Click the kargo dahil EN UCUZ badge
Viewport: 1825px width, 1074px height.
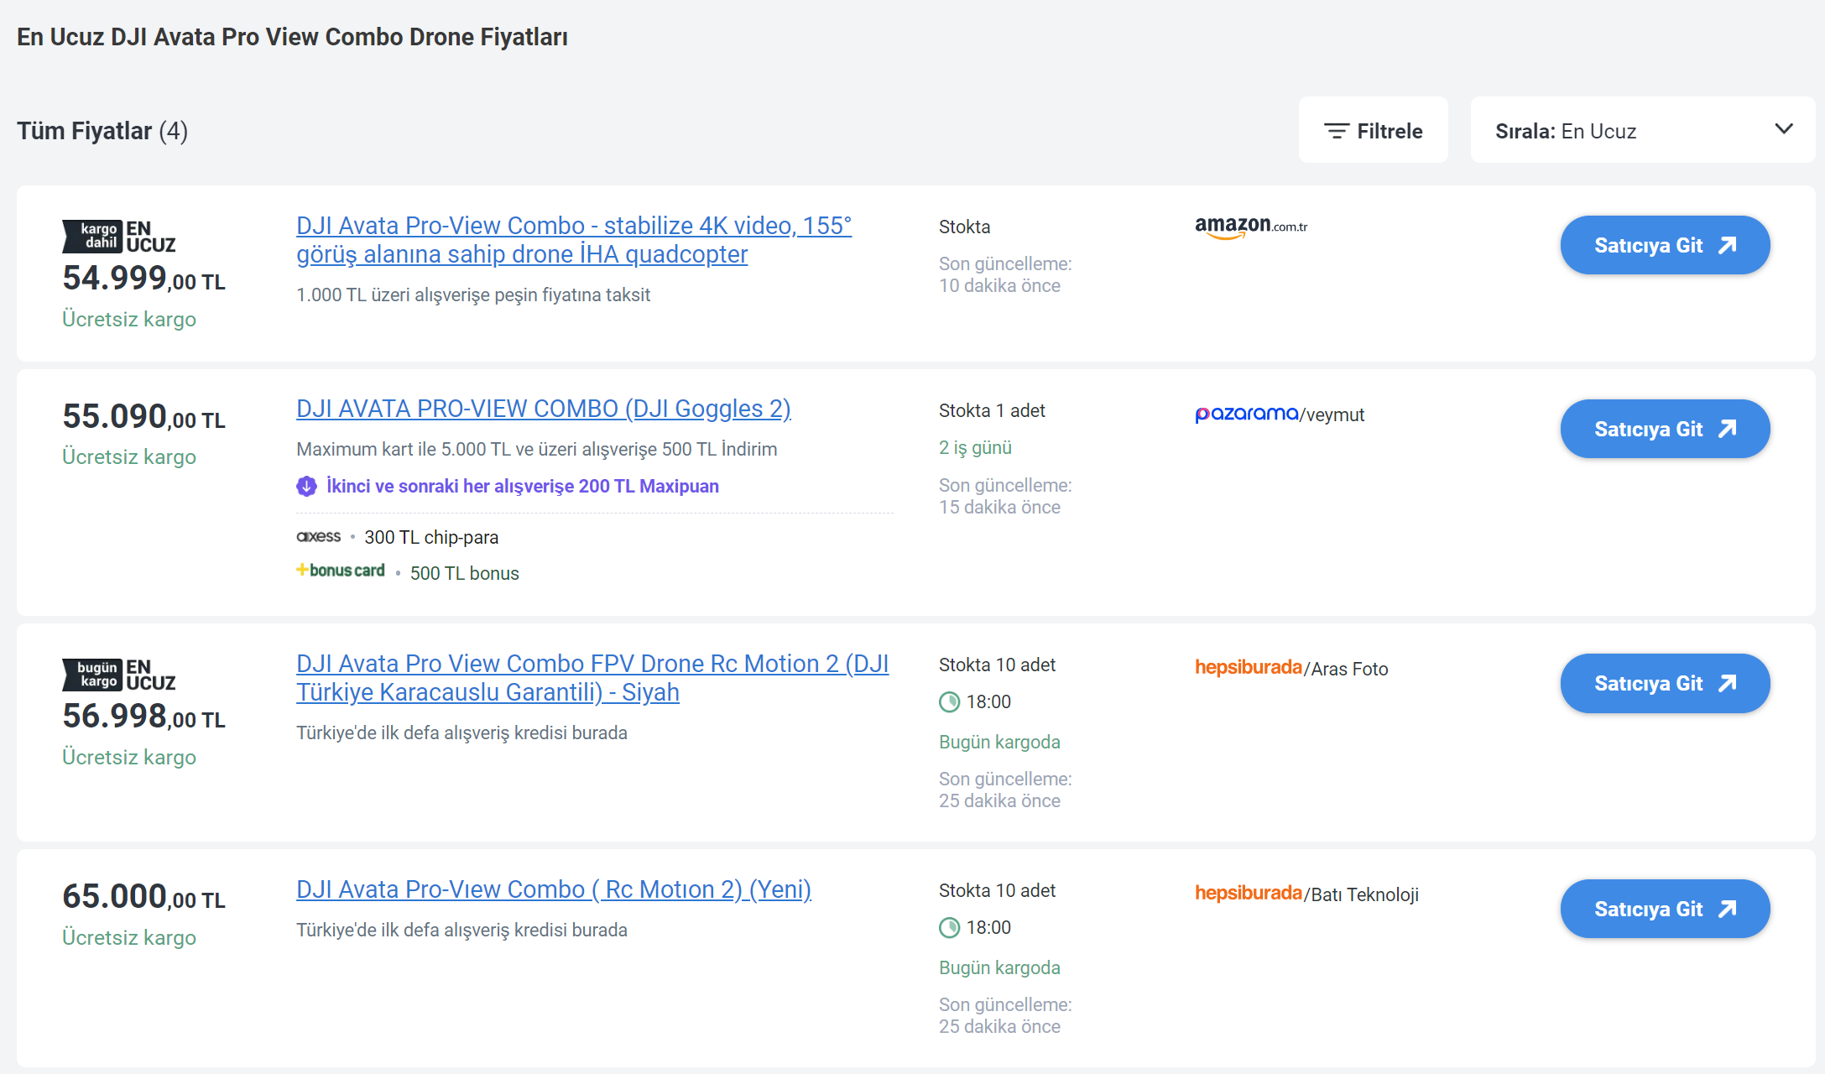(119, 237)
